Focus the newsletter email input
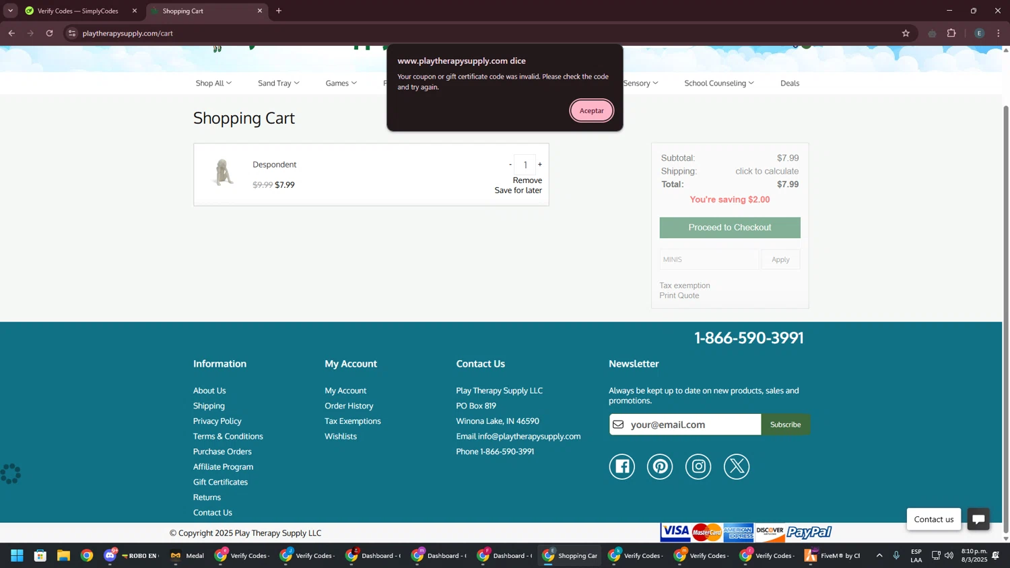The height and width of the screenshot is (568, 1010). (685, 425)
